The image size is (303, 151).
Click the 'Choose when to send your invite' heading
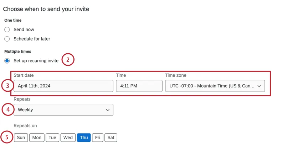click(46, 9)
